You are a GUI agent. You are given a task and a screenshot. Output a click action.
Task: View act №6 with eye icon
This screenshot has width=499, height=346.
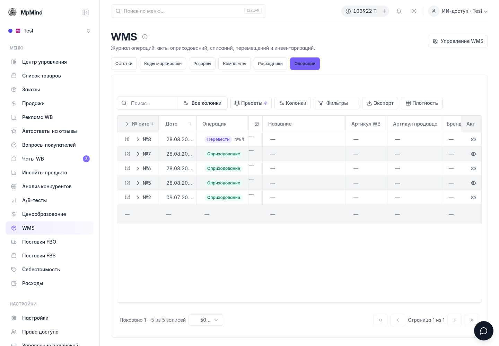coord(473,169)
